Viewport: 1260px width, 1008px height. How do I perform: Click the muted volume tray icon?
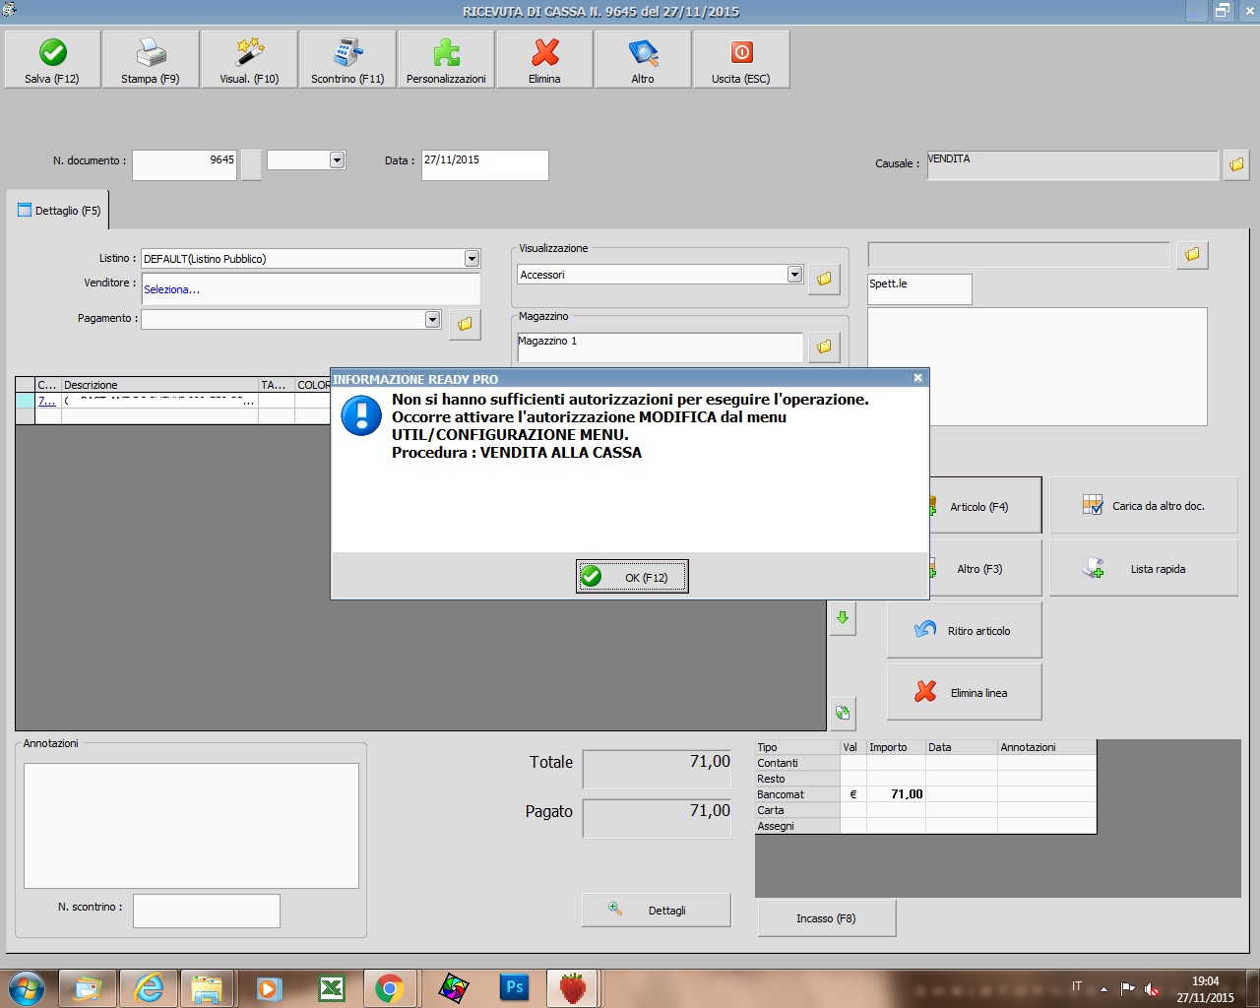point(1152,988)
